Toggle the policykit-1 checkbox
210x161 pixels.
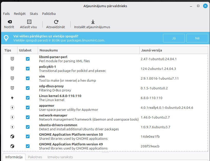(x=28, y=69)
